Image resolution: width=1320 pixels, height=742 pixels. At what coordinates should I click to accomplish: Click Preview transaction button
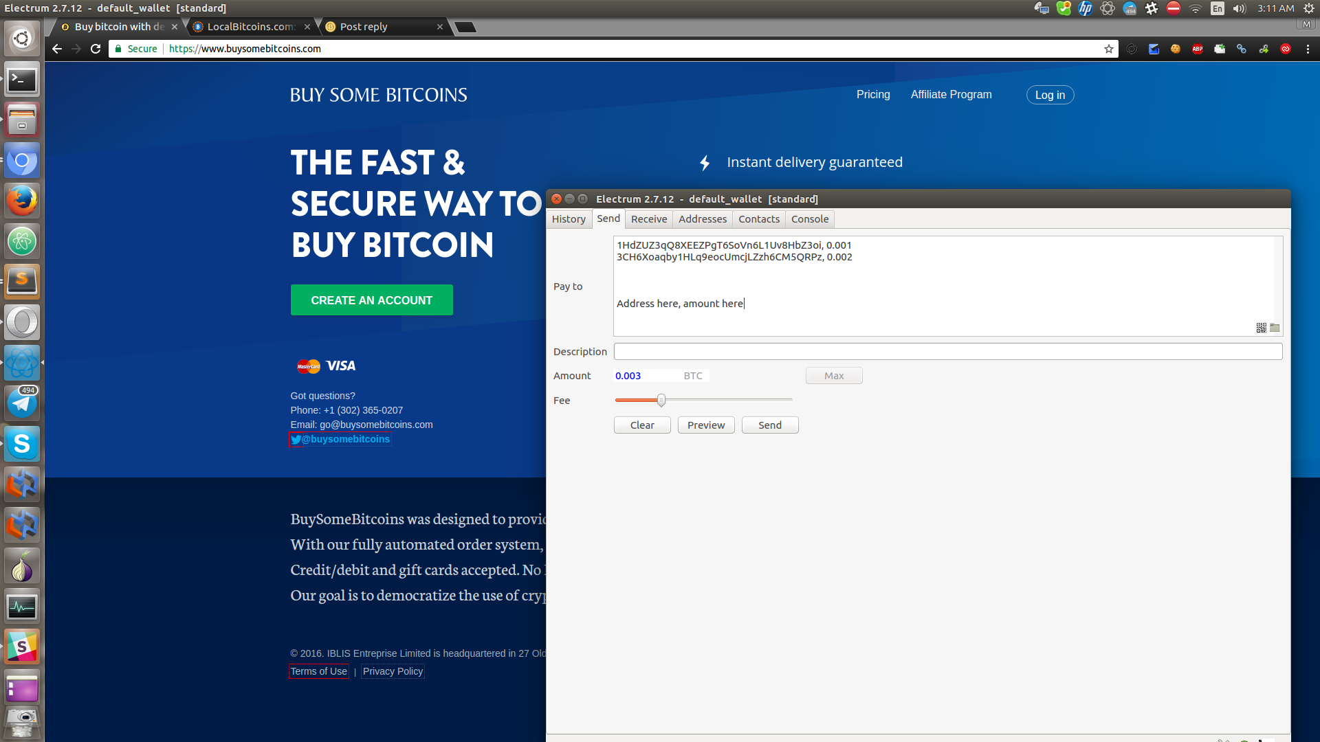click(x=706, y=425)
